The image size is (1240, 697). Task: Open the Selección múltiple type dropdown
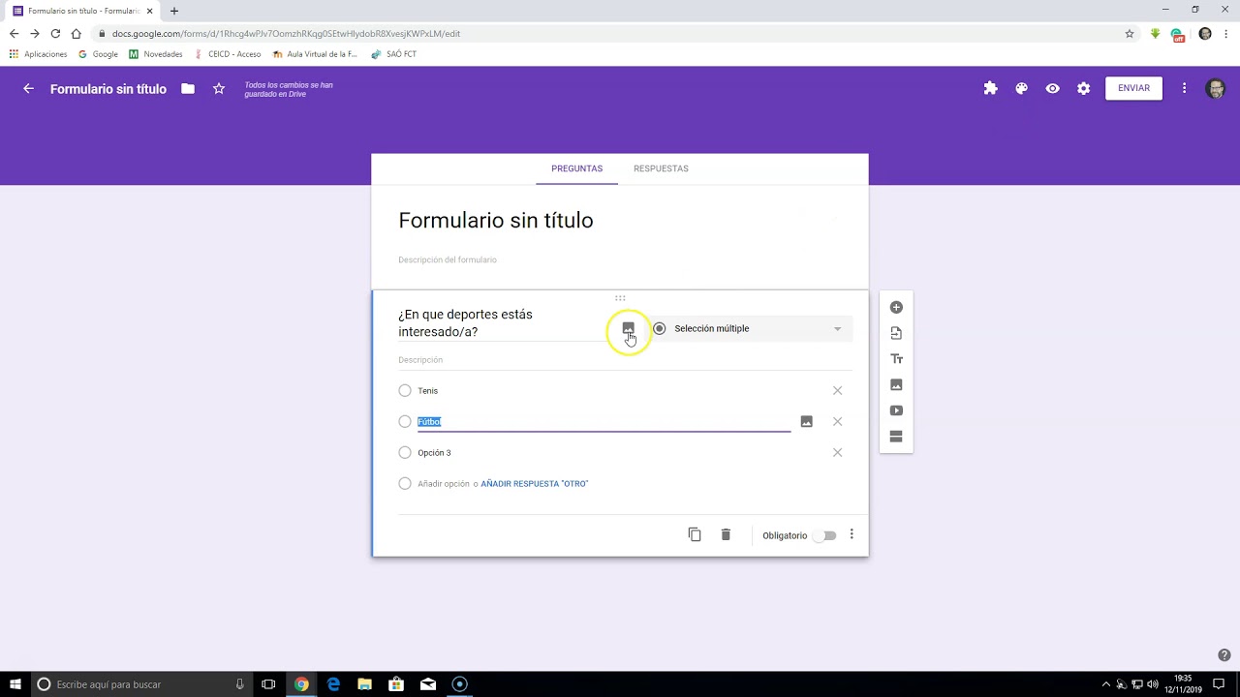750,328
